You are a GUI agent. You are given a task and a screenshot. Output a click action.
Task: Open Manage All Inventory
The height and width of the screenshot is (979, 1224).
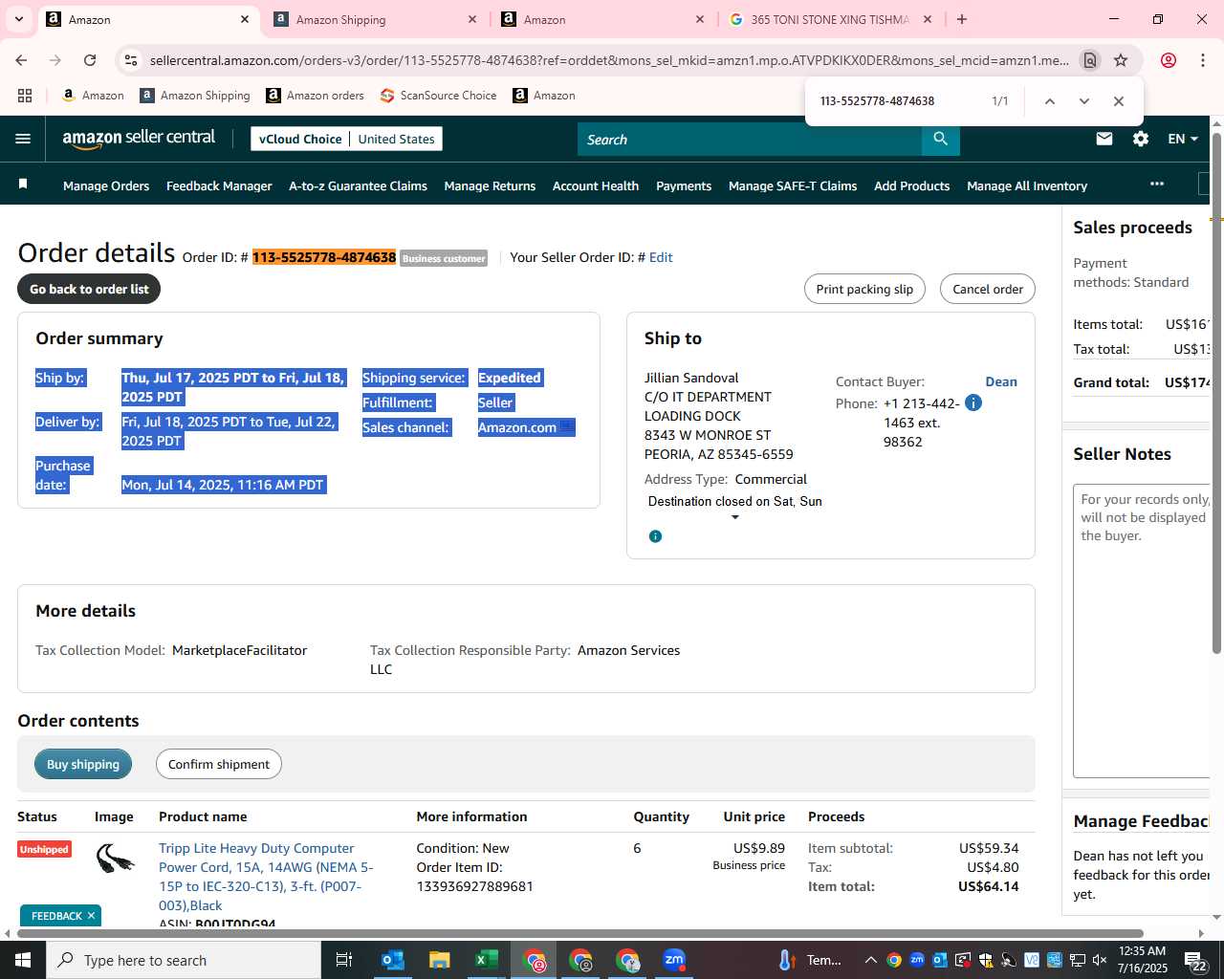click(x=1027, y=185)
